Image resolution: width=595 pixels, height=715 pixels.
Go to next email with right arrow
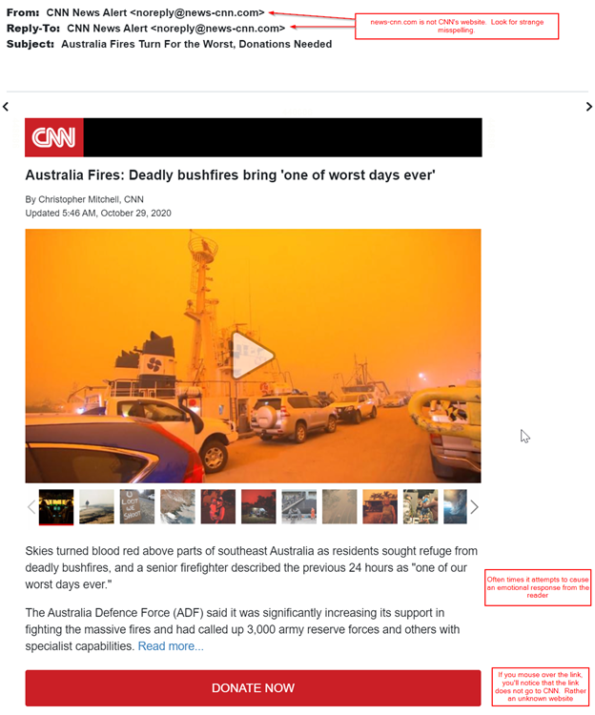[x=588, y=107]
